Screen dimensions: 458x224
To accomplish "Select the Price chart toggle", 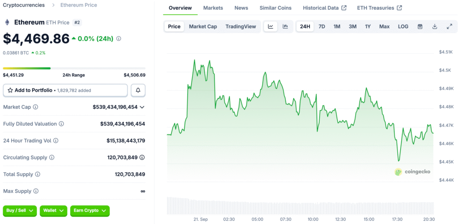I will click(174, 26).
